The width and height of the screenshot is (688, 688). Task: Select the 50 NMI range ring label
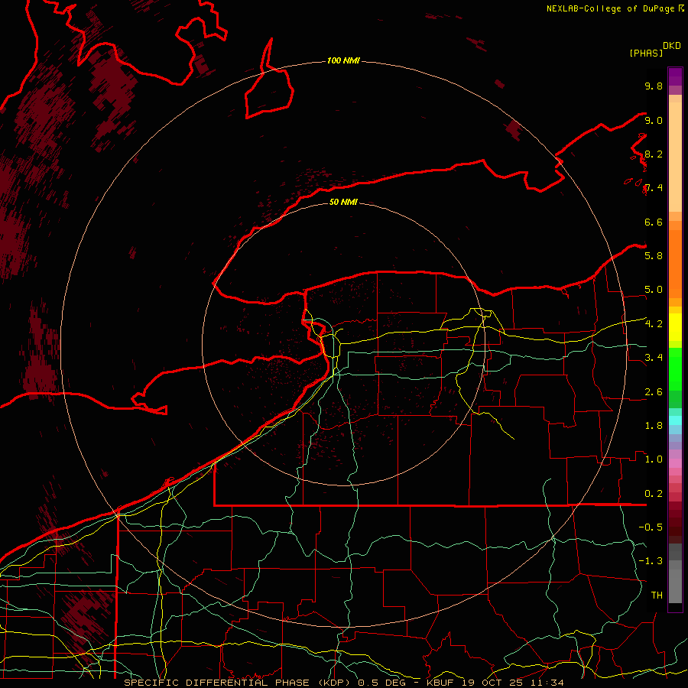(343, 203)
